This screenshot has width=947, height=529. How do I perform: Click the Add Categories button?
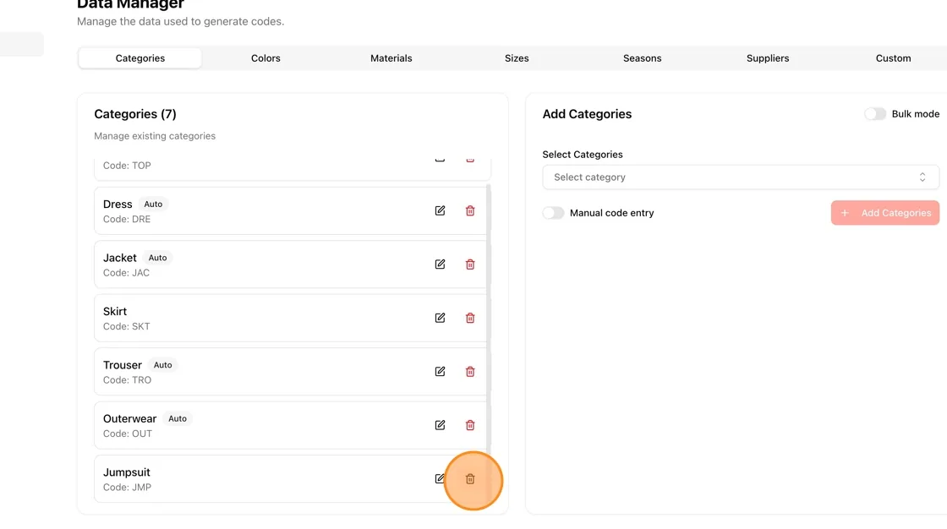pos(884,213)
